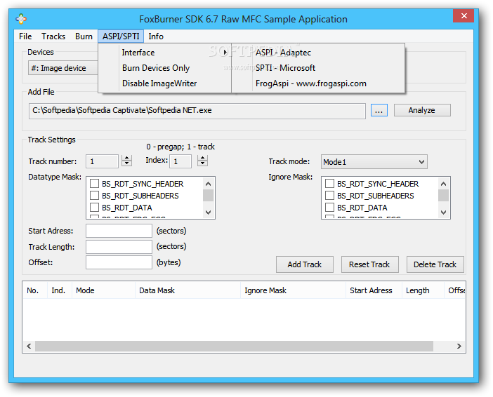Click Ignore Mask list scroll up arrow
Viewport: 493px width, 397px height.
pos(443,184)
